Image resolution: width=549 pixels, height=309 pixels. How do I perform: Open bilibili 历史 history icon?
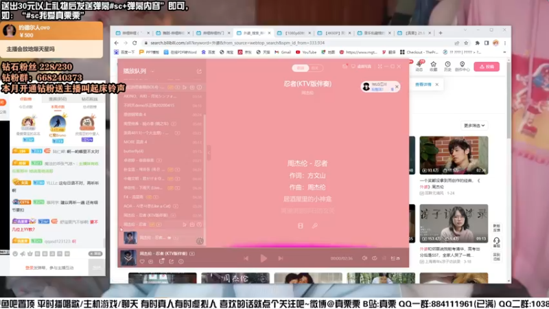pyautogui.click(x=447, y=66)
